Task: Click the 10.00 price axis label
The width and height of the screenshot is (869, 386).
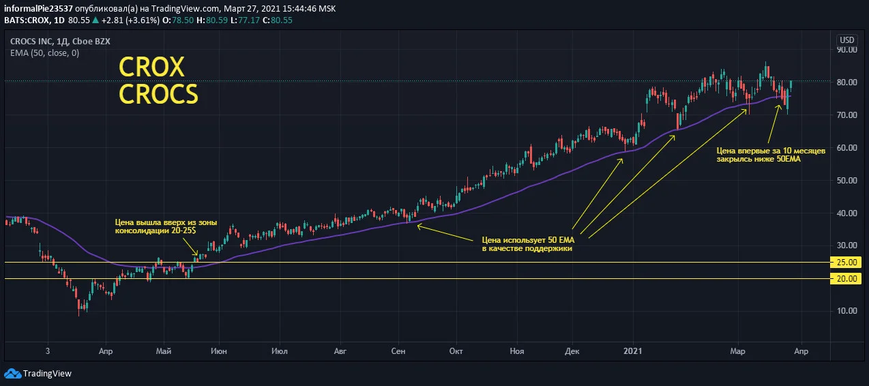Action: [846, 311]
